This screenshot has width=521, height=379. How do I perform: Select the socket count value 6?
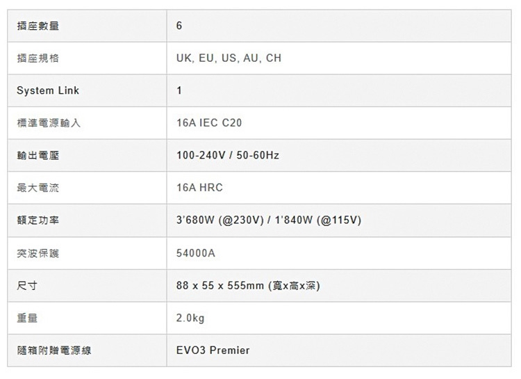[x=179, y=26]
